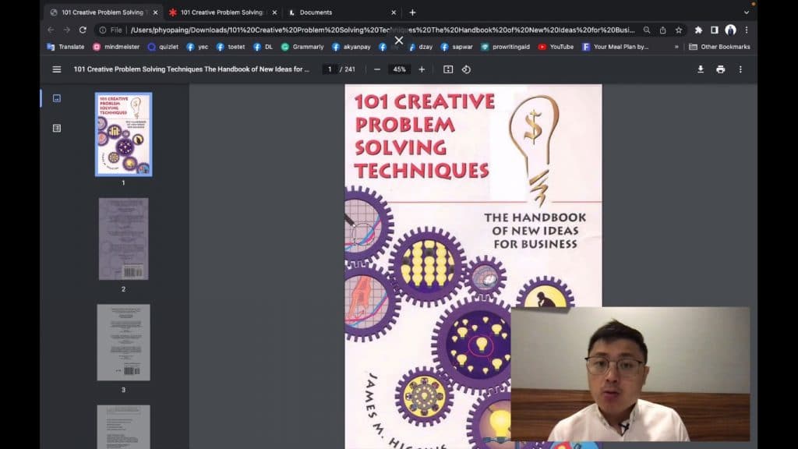Viewport: 798px width, 449px height.
Task: Open the sapwar bookmark
Action: (457, 47)
